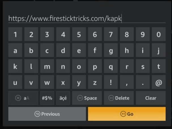Tap the @ symbol key

click(159, 82)
